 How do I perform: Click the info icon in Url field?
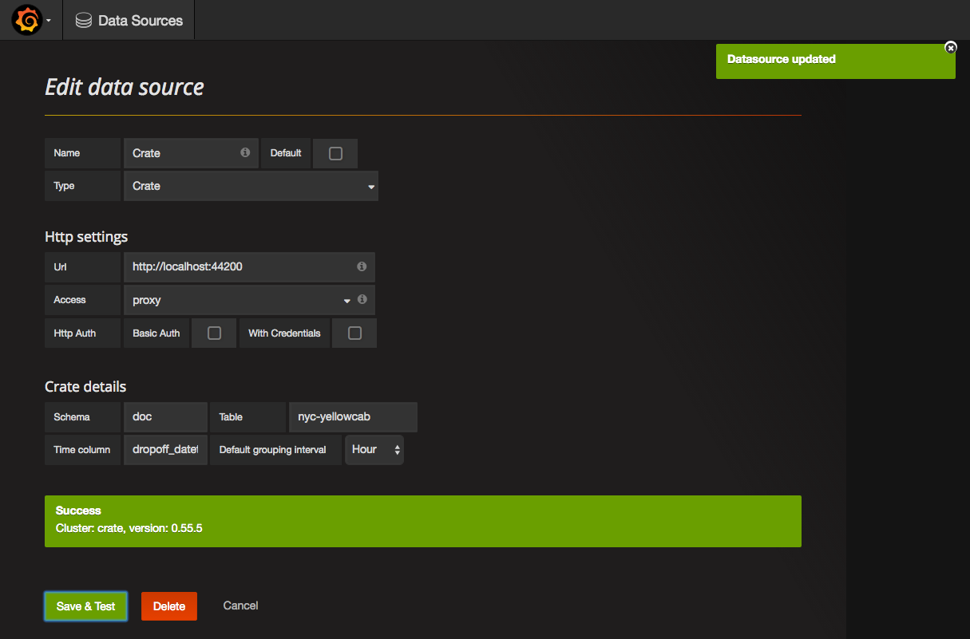click(x=362, y=266)
